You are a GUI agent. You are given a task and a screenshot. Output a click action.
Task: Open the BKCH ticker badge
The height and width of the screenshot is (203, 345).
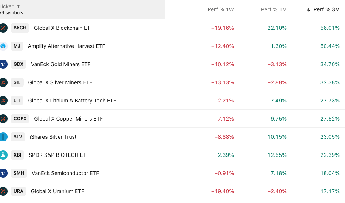[x=20, y=28]
